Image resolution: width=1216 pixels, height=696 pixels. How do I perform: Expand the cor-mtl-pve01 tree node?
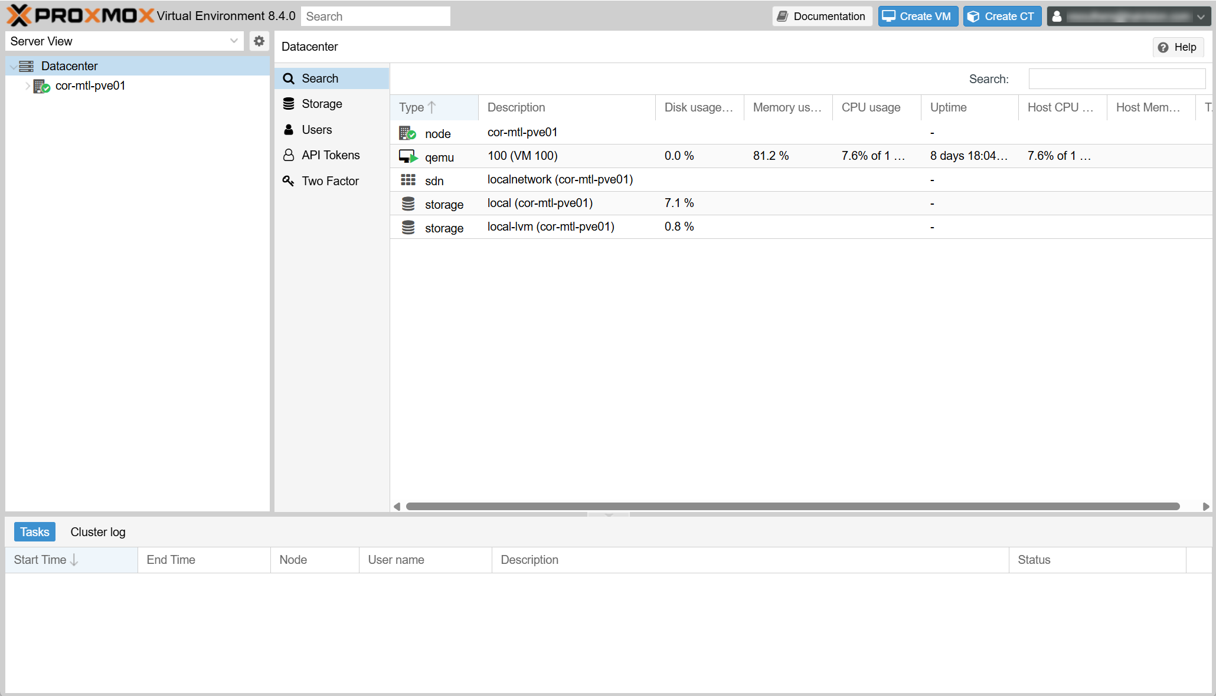[27, 86]
